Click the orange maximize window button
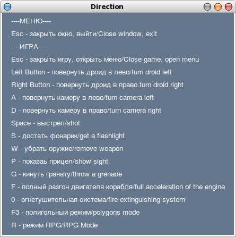236x237 pixels. 218,7
